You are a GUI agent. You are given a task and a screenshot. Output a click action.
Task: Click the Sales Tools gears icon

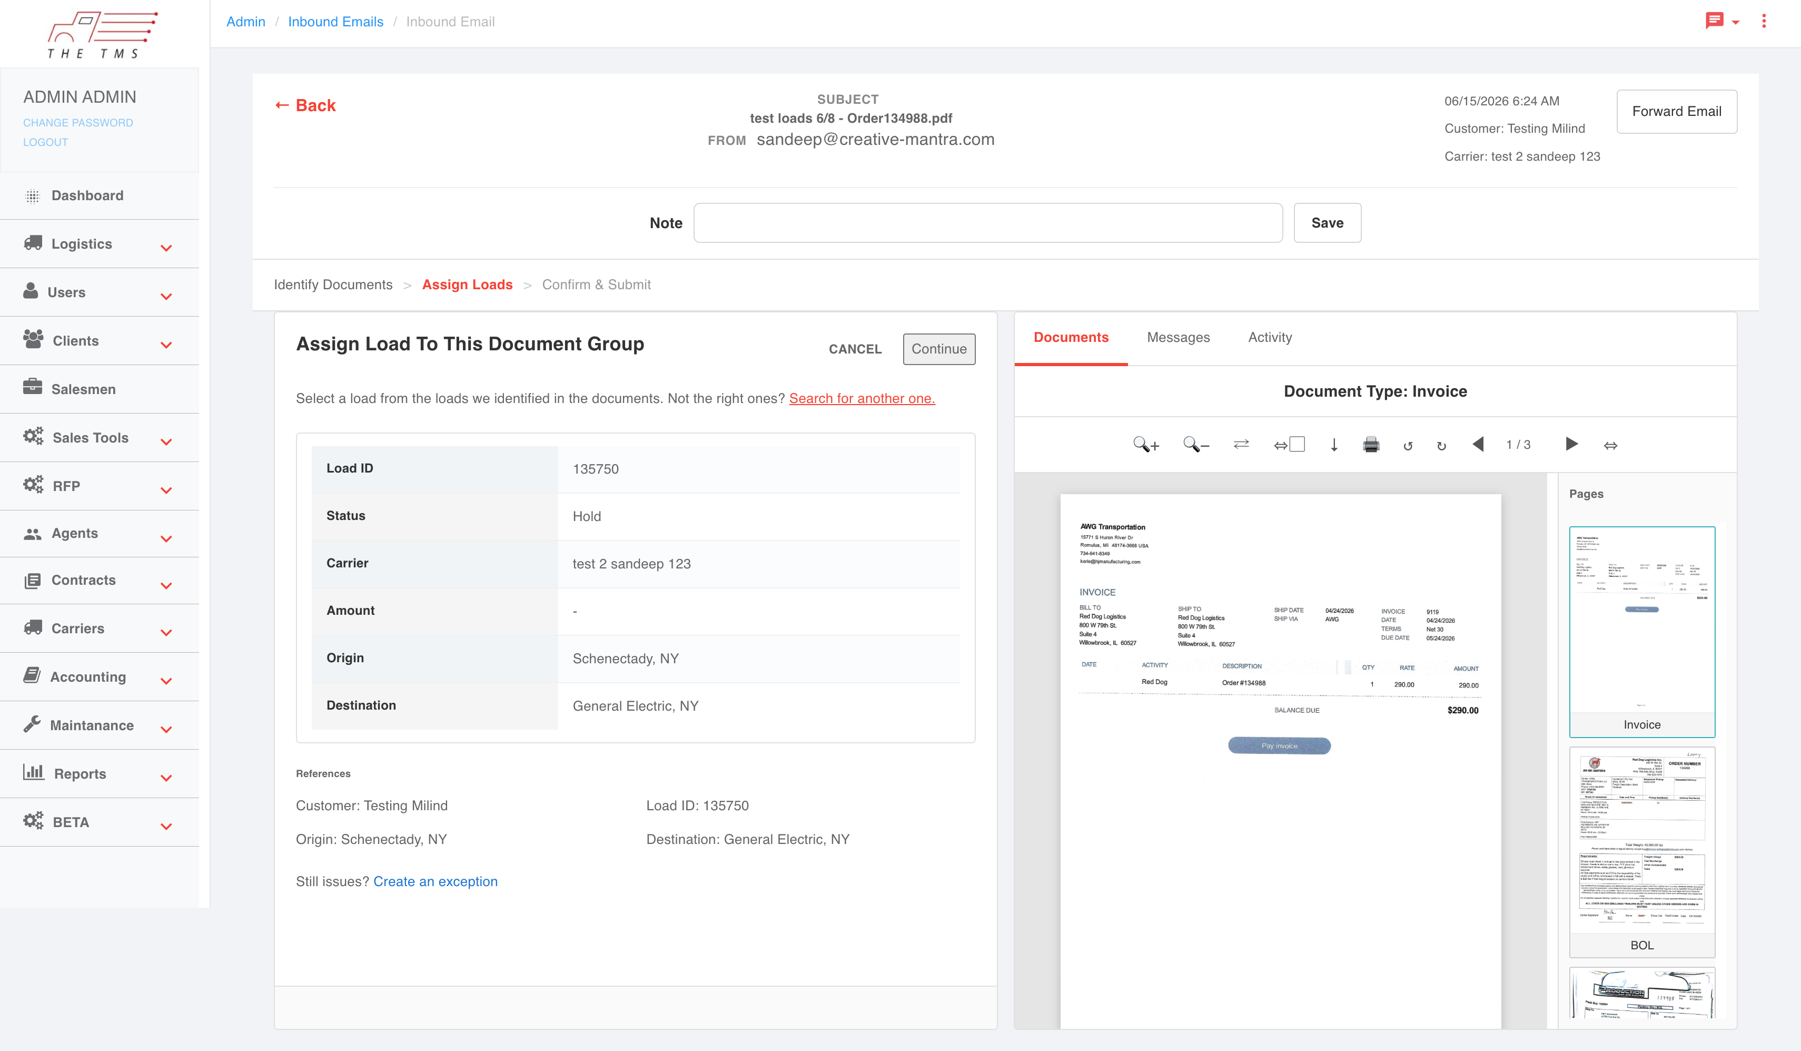pos(33,436)
